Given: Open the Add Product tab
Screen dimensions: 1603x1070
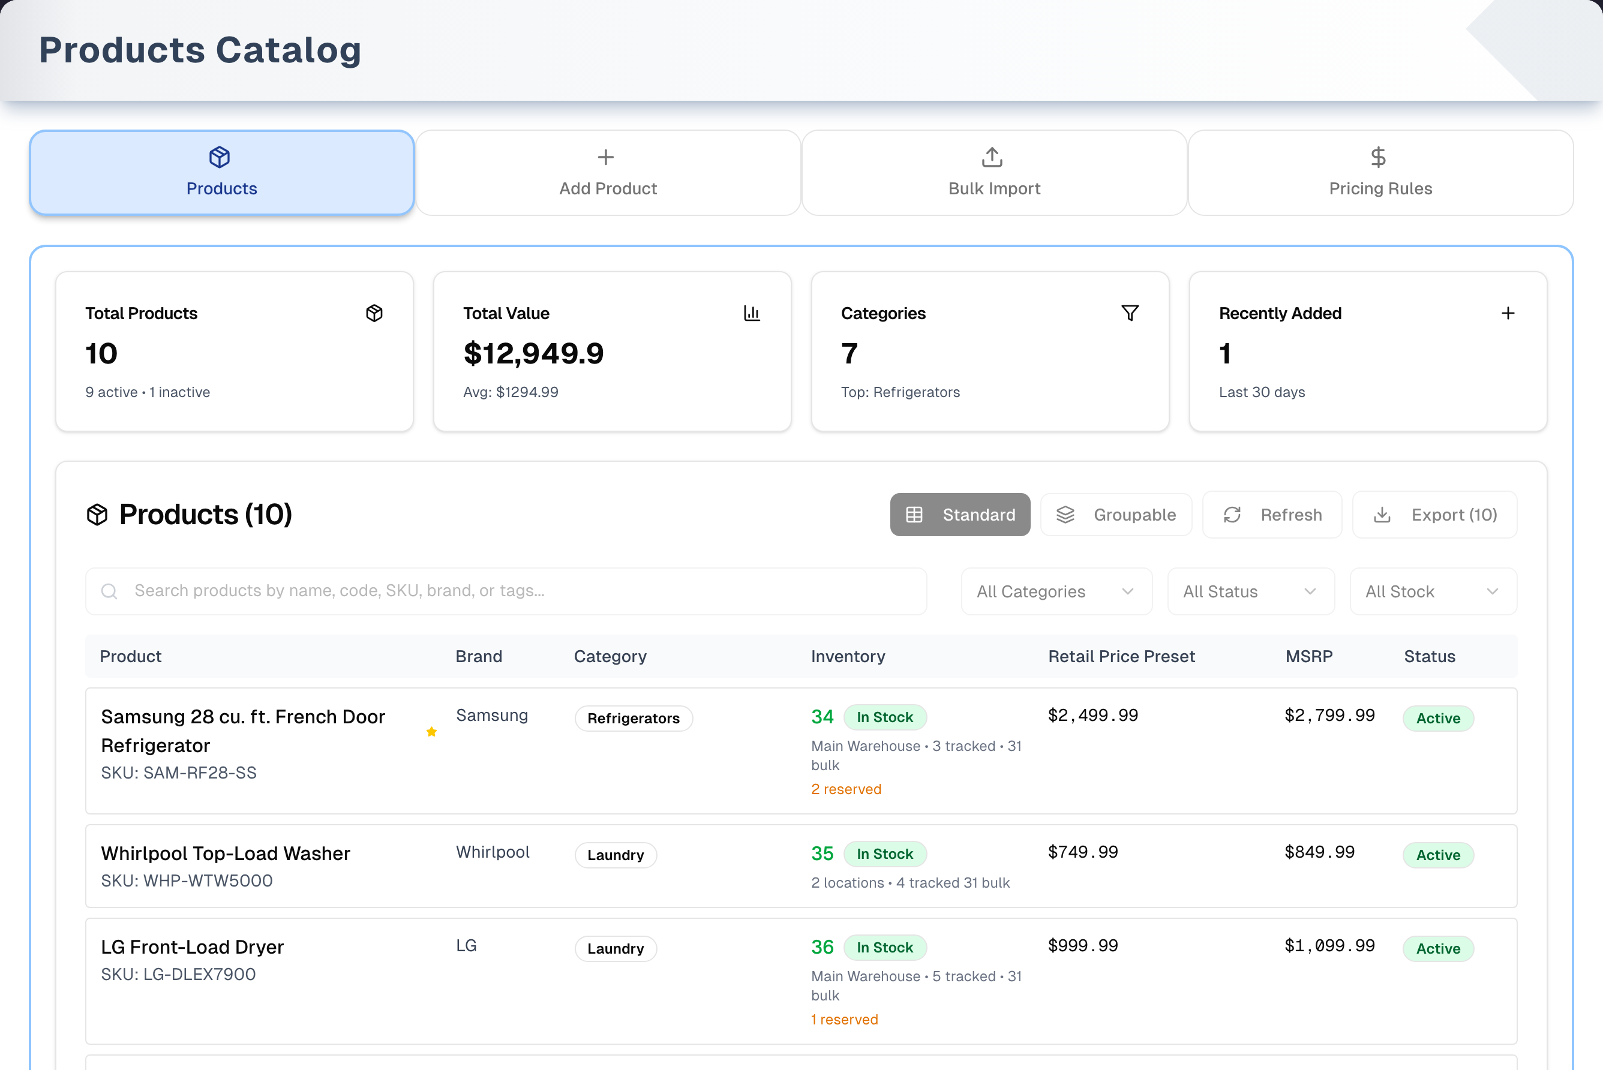Looking at the screenshot, I should click(x=608, y=173).
